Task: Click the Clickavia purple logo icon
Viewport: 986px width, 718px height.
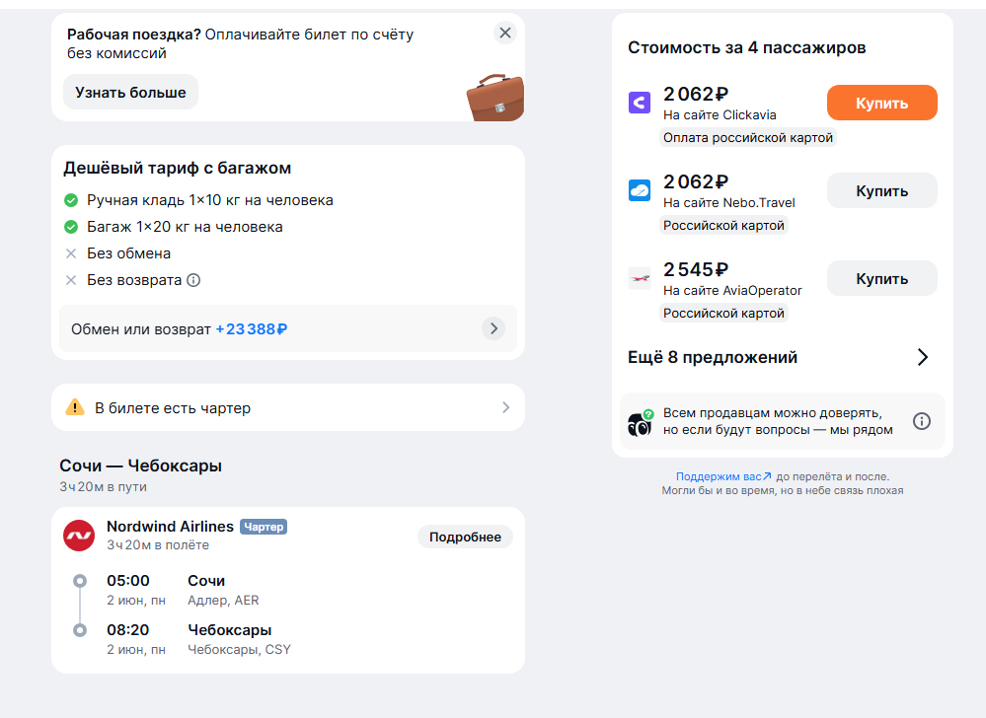Action: pos(640,102)
